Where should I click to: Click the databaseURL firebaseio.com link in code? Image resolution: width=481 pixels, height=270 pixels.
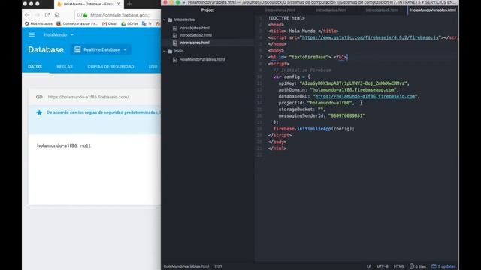[366, 96]
